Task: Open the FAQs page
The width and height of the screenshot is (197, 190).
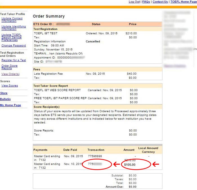Action: coord(146,2)
